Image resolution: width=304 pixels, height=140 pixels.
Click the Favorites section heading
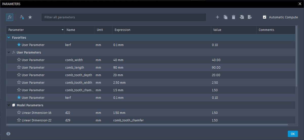click(x=19, y=37)
